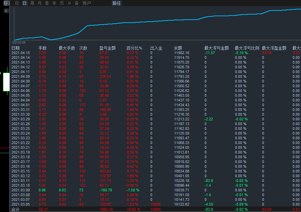Select the 2021.03.31 date row
This screenshot has width=301, height=212.
point(21,110)
